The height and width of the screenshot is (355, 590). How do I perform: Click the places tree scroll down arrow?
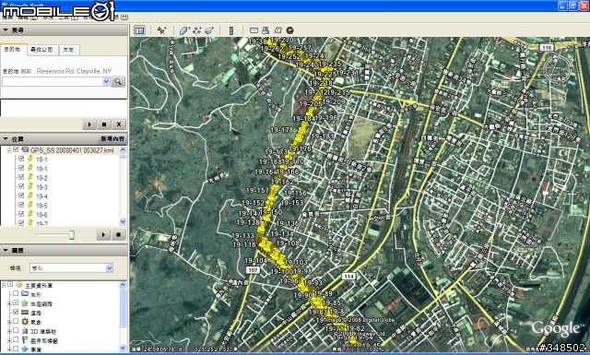point(123,221)
